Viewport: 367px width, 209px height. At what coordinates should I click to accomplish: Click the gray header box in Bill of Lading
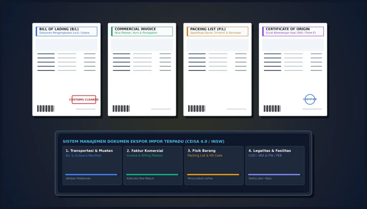(x=66, y=45)
